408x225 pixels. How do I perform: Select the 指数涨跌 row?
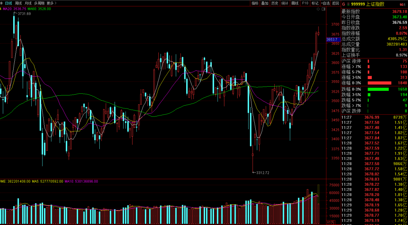pos(374,28)
